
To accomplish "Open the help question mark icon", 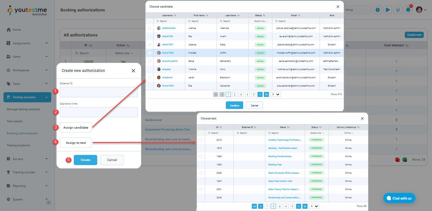I will [x=378, y=10].
